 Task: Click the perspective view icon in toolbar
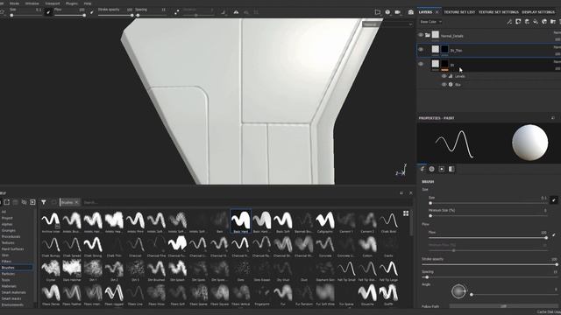click(x=378, y=12)
